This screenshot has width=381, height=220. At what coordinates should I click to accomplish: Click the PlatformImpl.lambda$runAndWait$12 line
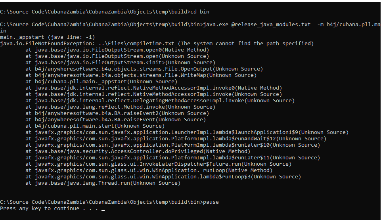176,138
